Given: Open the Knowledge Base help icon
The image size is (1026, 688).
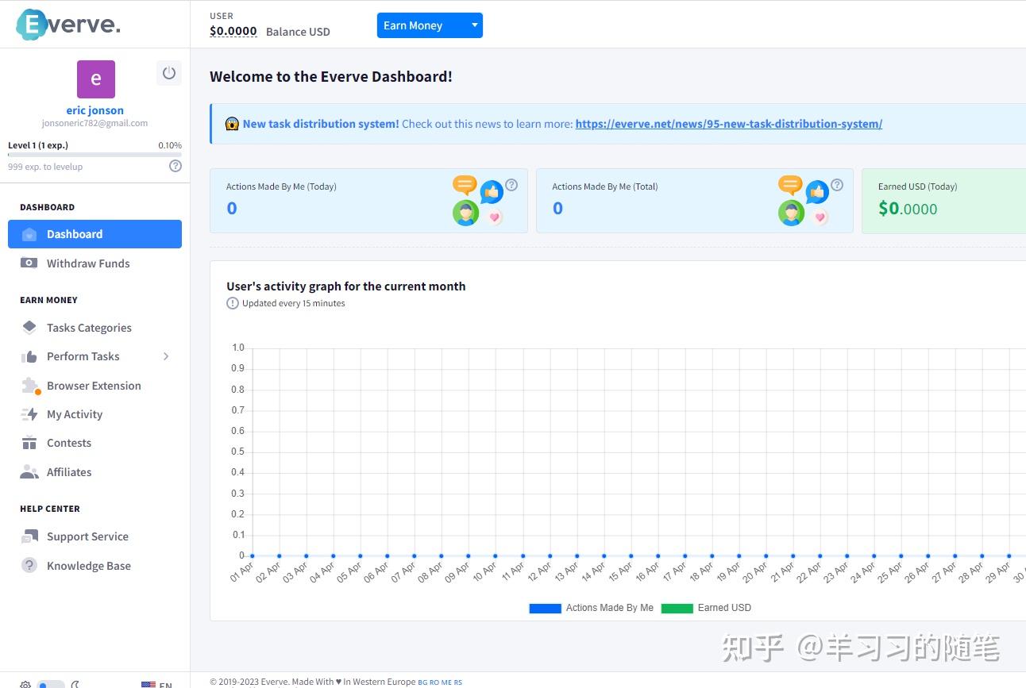Looking at the screenshot, I should coord(29,565).
